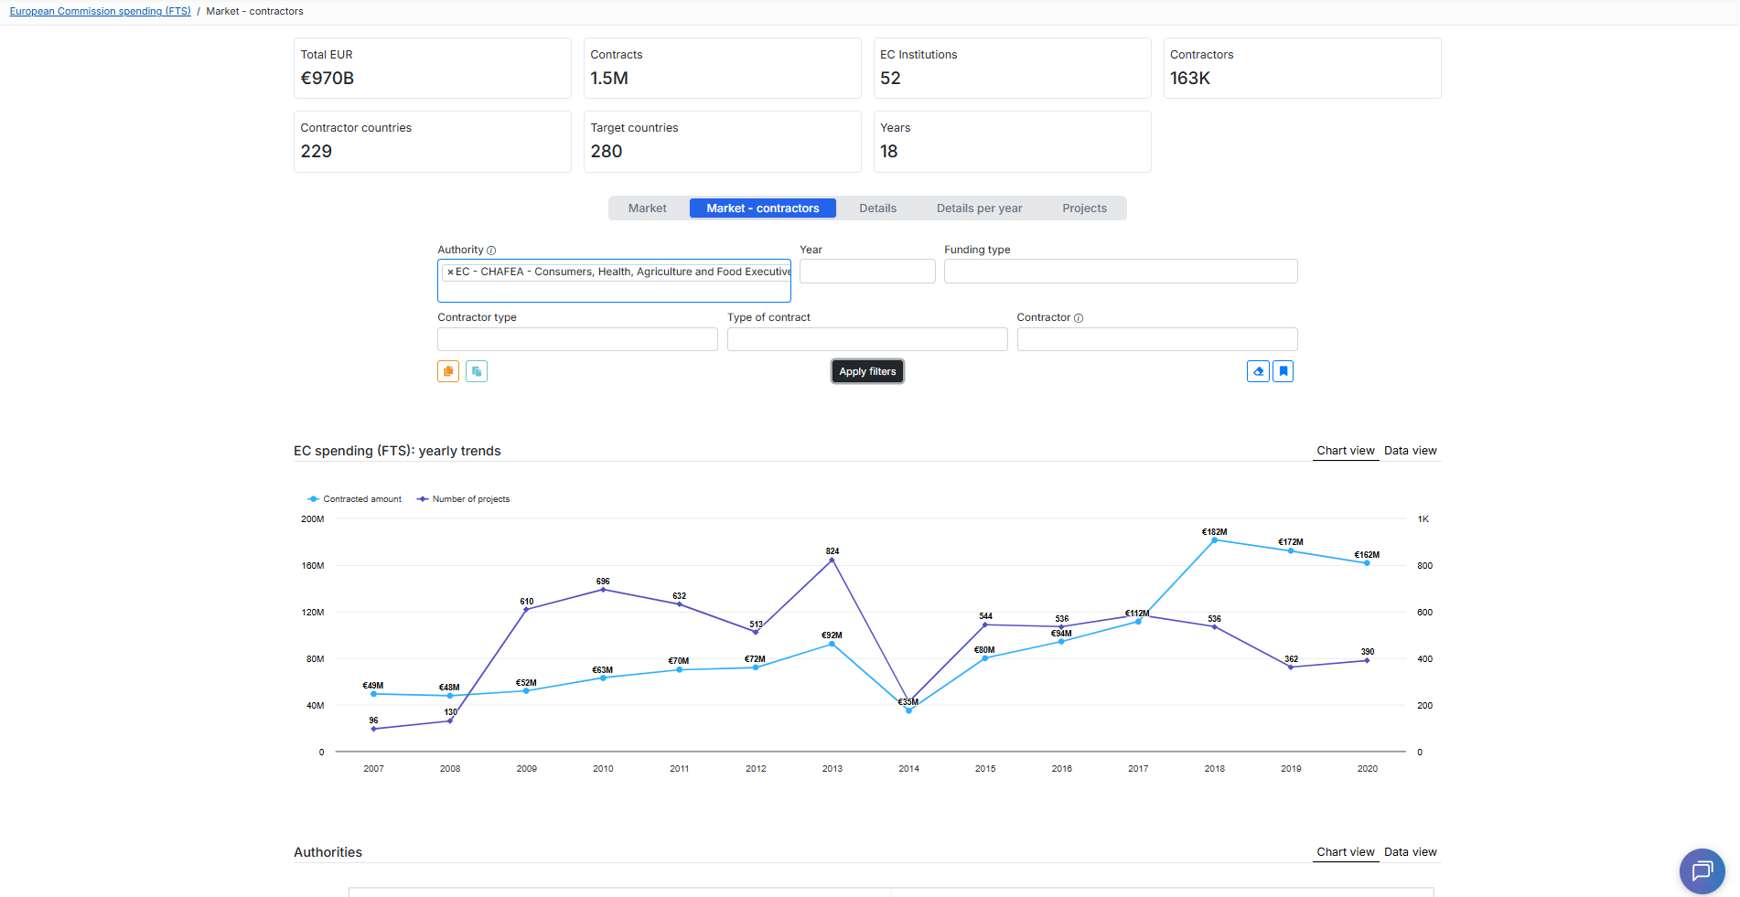Viewport: 1740px width, 897px height.
Task: Open the chat widget bubble icon
Action: (1702, 870)
